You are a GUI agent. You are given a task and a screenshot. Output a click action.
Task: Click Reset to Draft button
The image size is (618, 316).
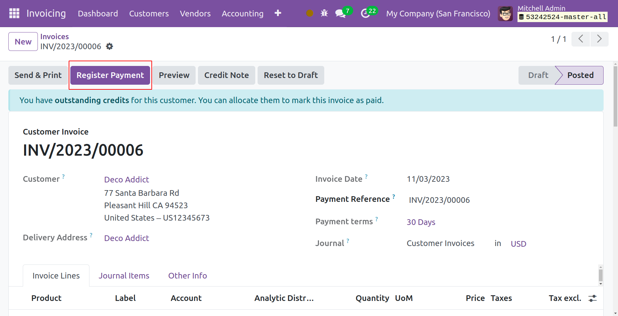click(291, 75)
